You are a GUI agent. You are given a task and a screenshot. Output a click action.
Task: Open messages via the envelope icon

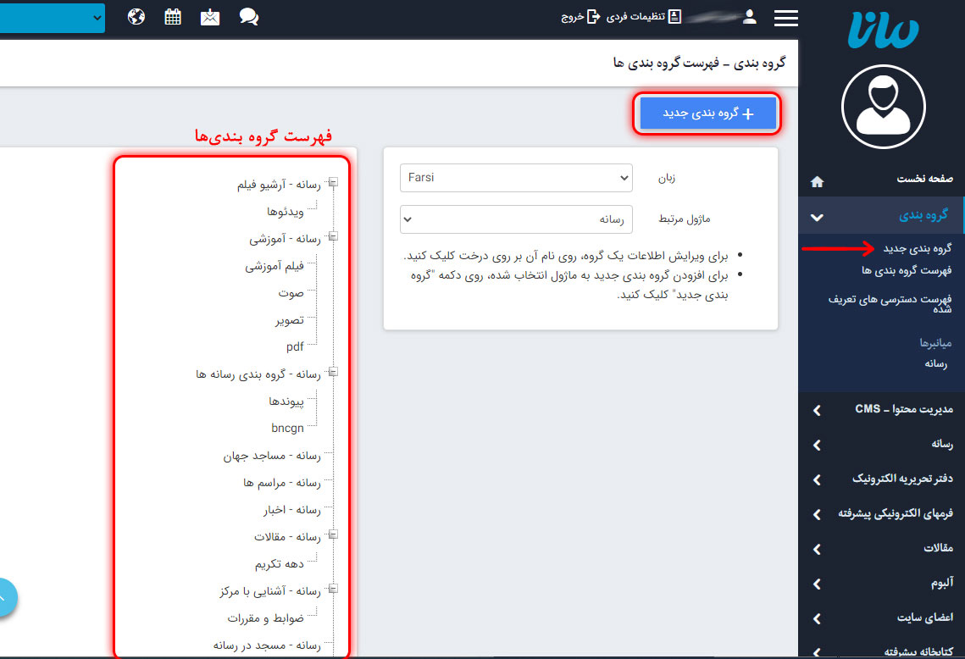pos(210,16)
